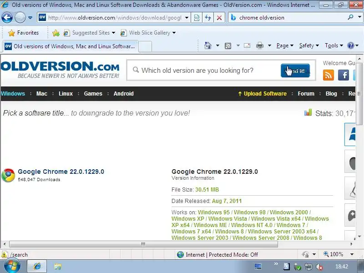Image resolution: width=364 pixels, height=273 pixels.
Task: Click the browser Forward arrow button
Action: 20,17
